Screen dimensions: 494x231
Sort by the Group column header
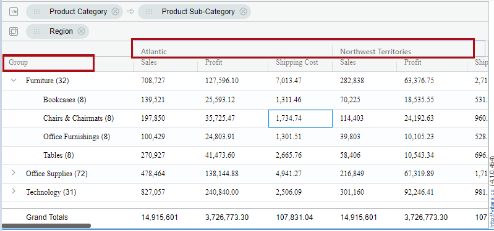click(x=19, y=62)
